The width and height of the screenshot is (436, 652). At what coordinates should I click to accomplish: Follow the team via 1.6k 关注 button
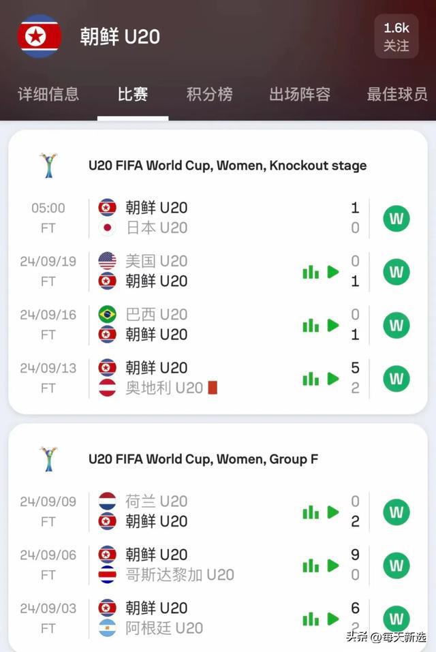coord(396,37)
